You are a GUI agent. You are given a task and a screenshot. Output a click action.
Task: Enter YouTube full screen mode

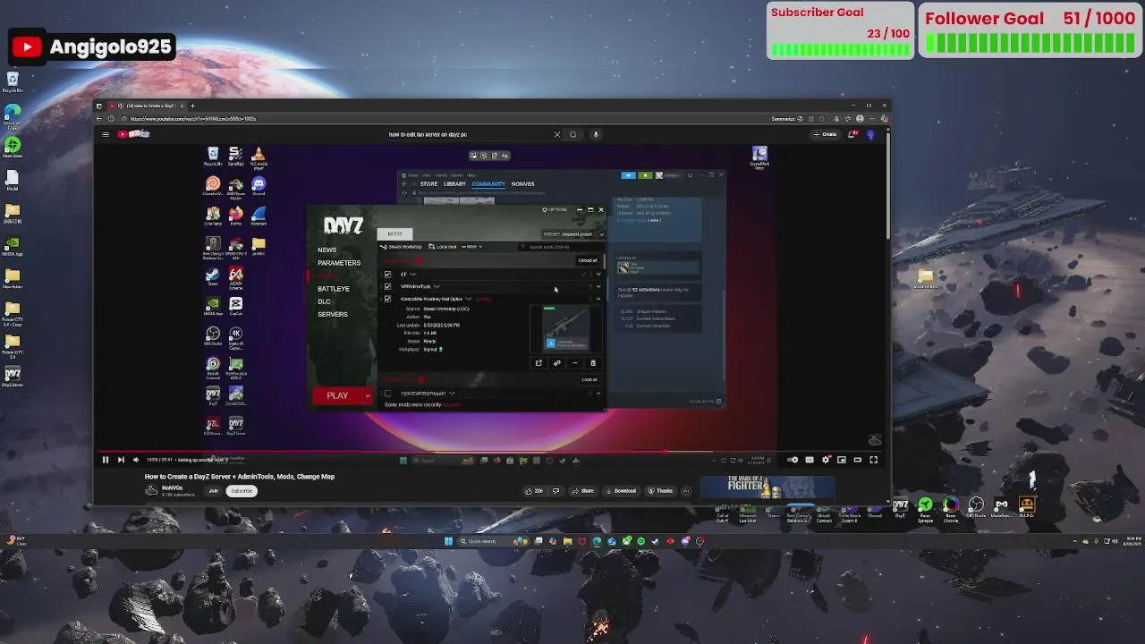pos(874,460)
